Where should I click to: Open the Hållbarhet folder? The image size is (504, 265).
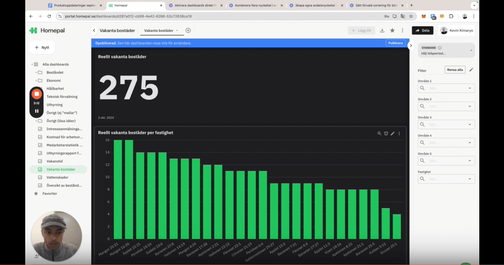(x=55, y=89)
